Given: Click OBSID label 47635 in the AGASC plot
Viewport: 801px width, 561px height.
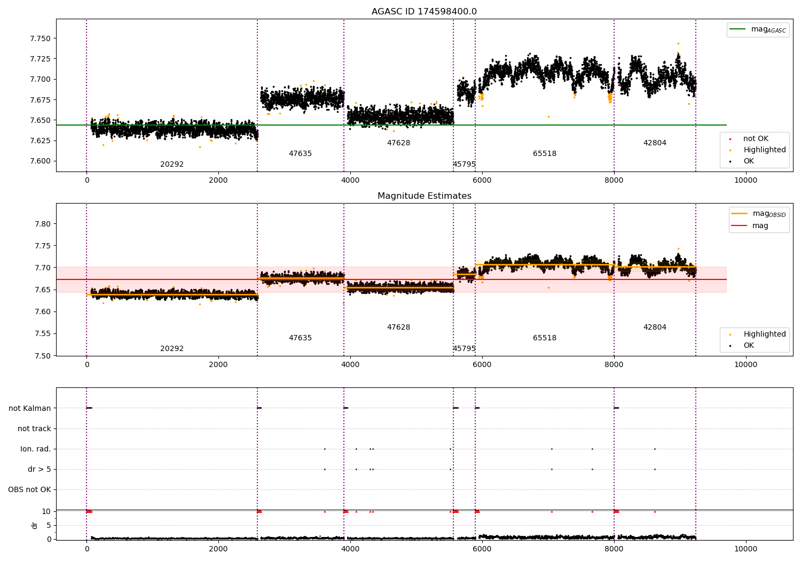Looking at the screenshot, I should [300, 154].
